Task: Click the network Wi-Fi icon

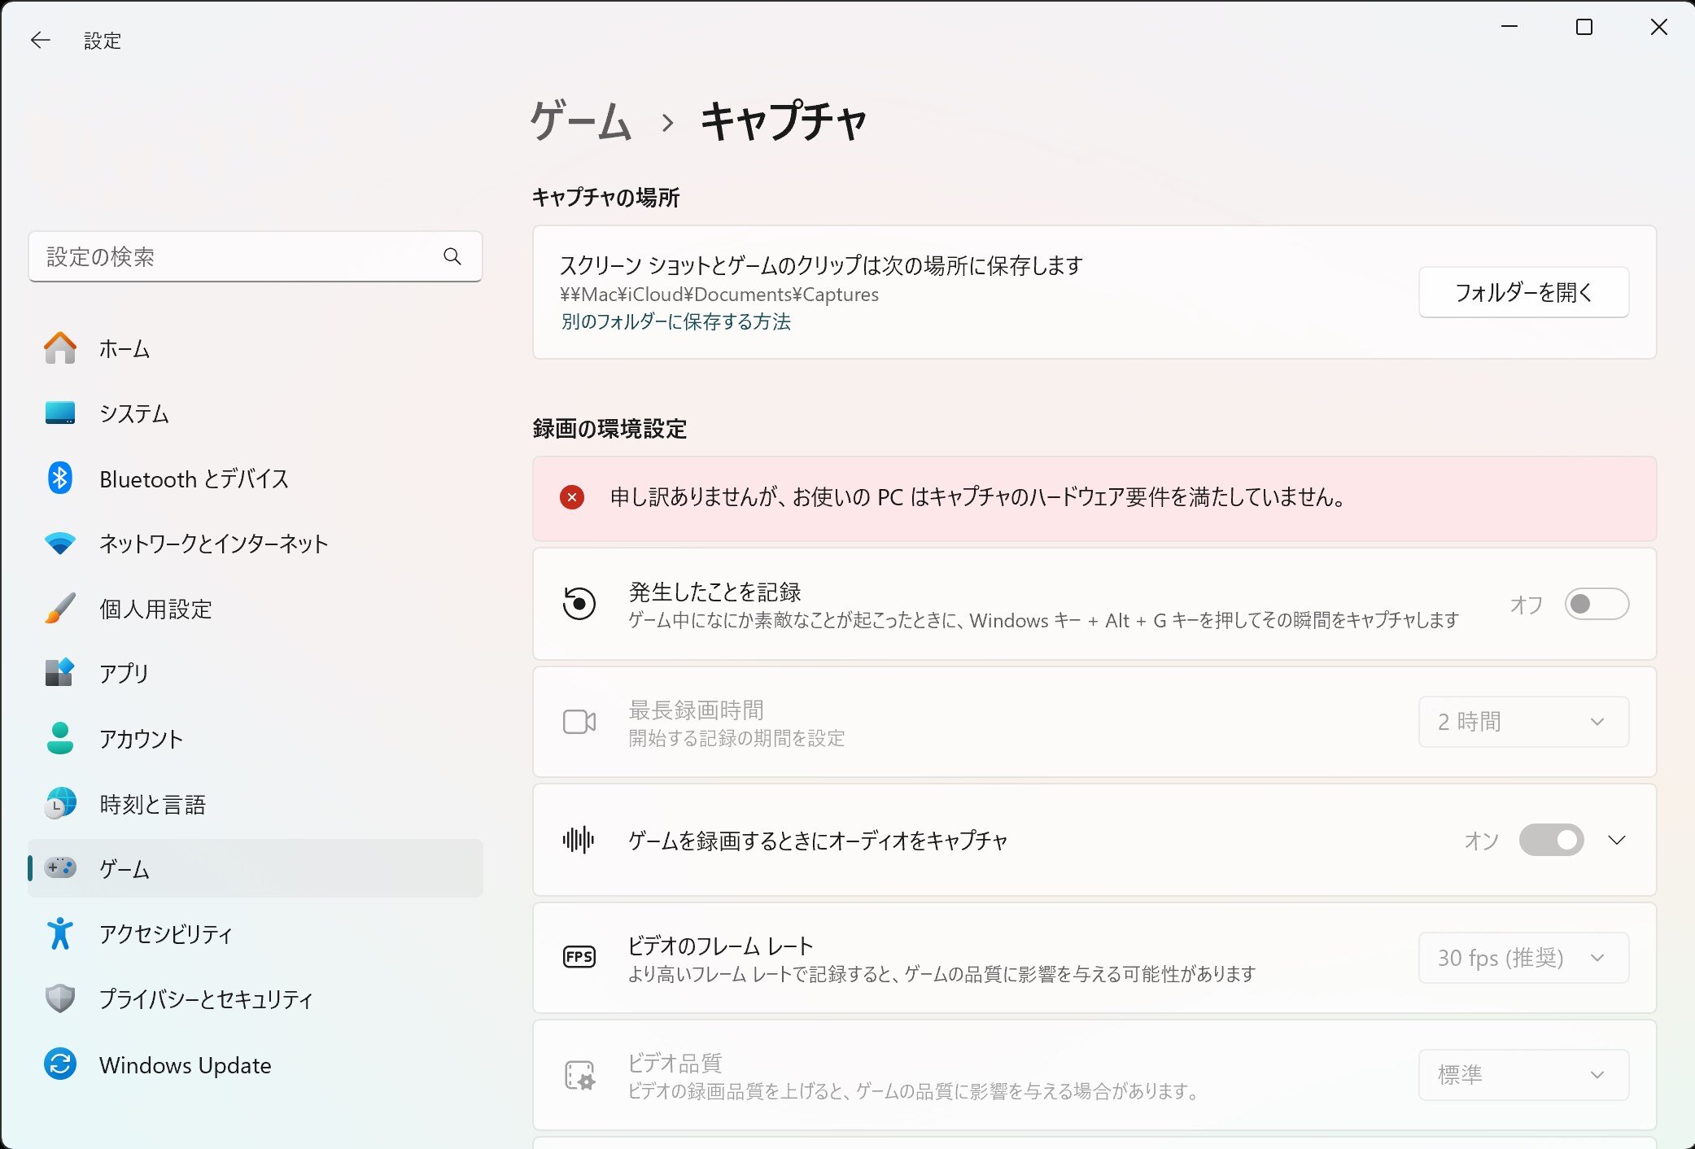Action: coord(60,544)
